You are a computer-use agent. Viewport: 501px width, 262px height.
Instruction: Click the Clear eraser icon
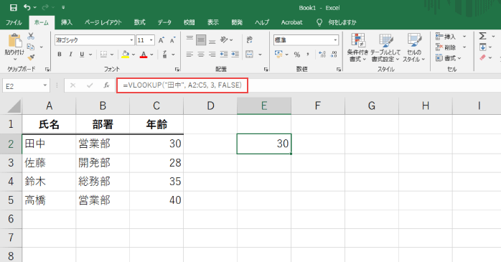pos(483,58)
